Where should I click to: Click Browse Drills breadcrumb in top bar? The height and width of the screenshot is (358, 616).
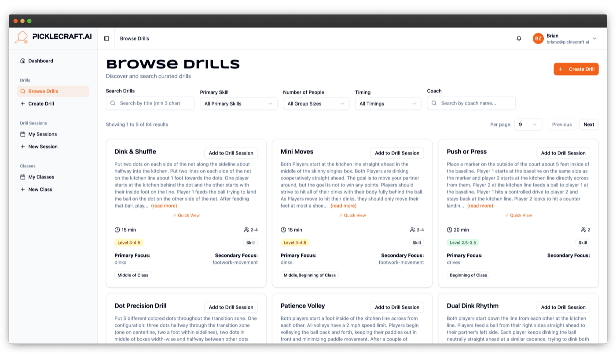pos(135,39)
